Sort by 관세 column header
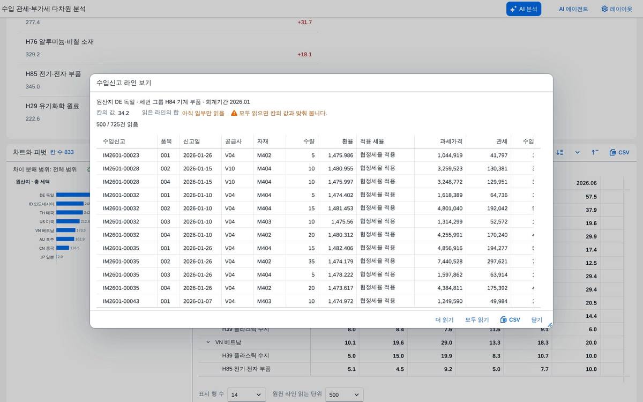Viewport: 643px width, 402px height. [488, 142]
